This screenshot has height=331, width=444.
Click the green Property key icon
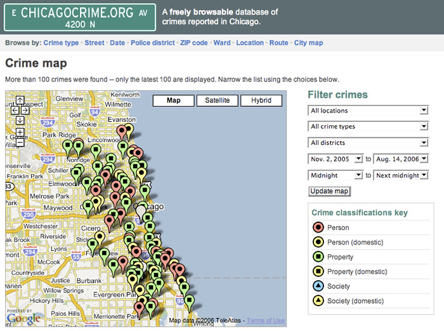point(318,257)
